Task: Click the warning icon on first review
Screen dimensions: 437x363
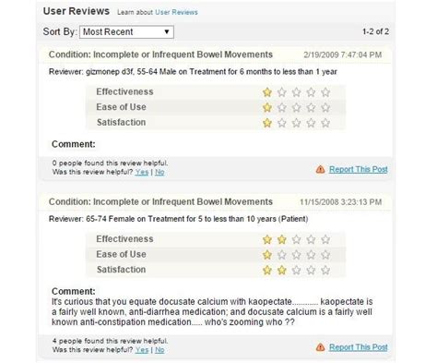Action: pos(320,169)
